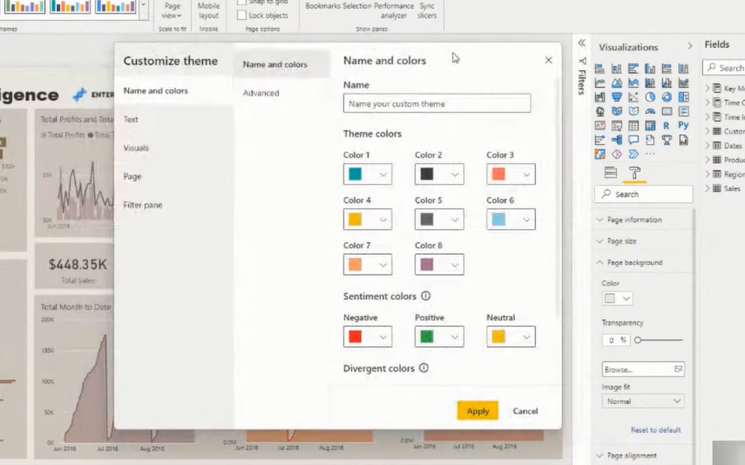Viewport: 745px width, 465px height.
Task: Show info for Divergent colors
Action: 423,368
